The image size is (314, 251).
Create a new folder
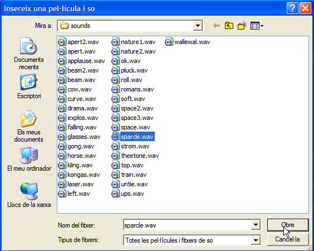click(242, 26)
